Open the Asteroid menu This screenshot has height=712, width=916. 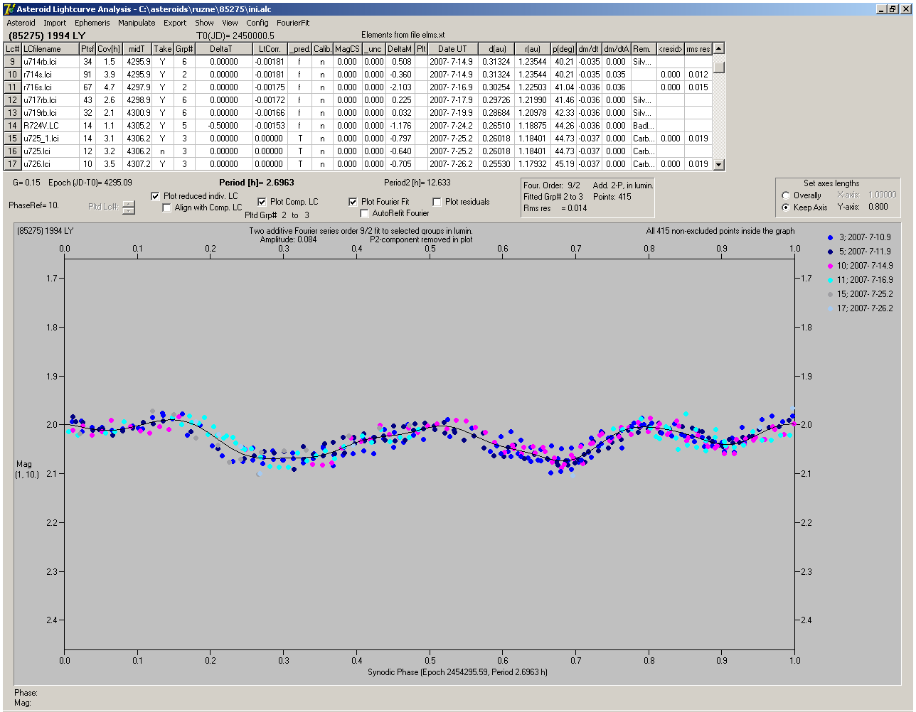[21, 23]
